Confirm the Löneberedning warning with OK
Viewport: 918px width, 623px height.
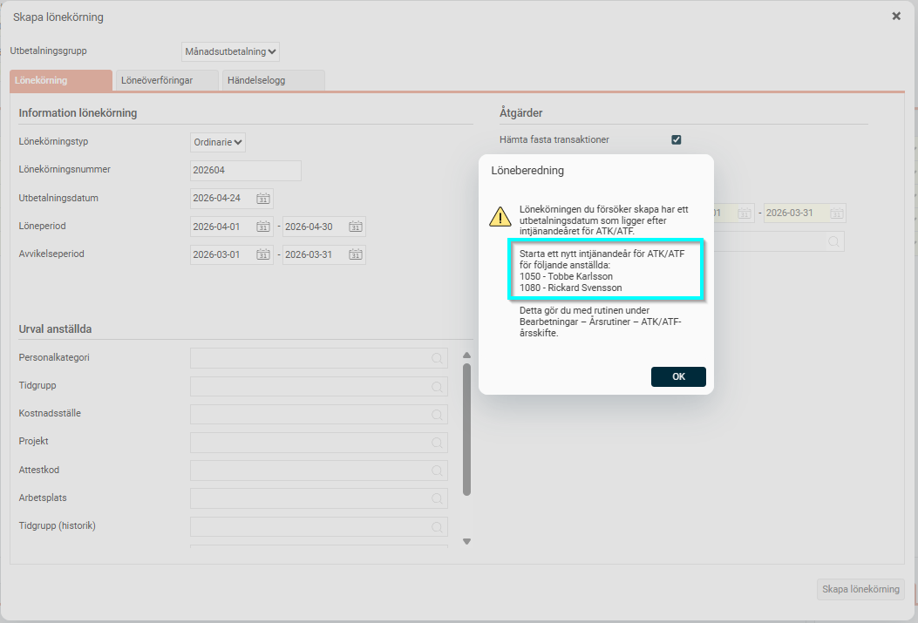point(678,376)
